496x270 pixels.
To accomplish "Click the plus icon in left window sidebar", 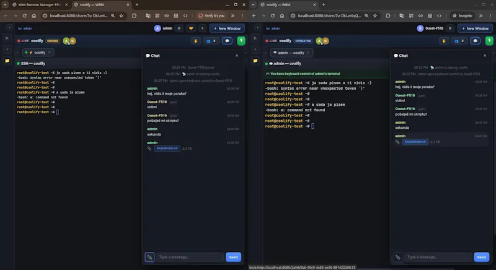I will (7, 50).
